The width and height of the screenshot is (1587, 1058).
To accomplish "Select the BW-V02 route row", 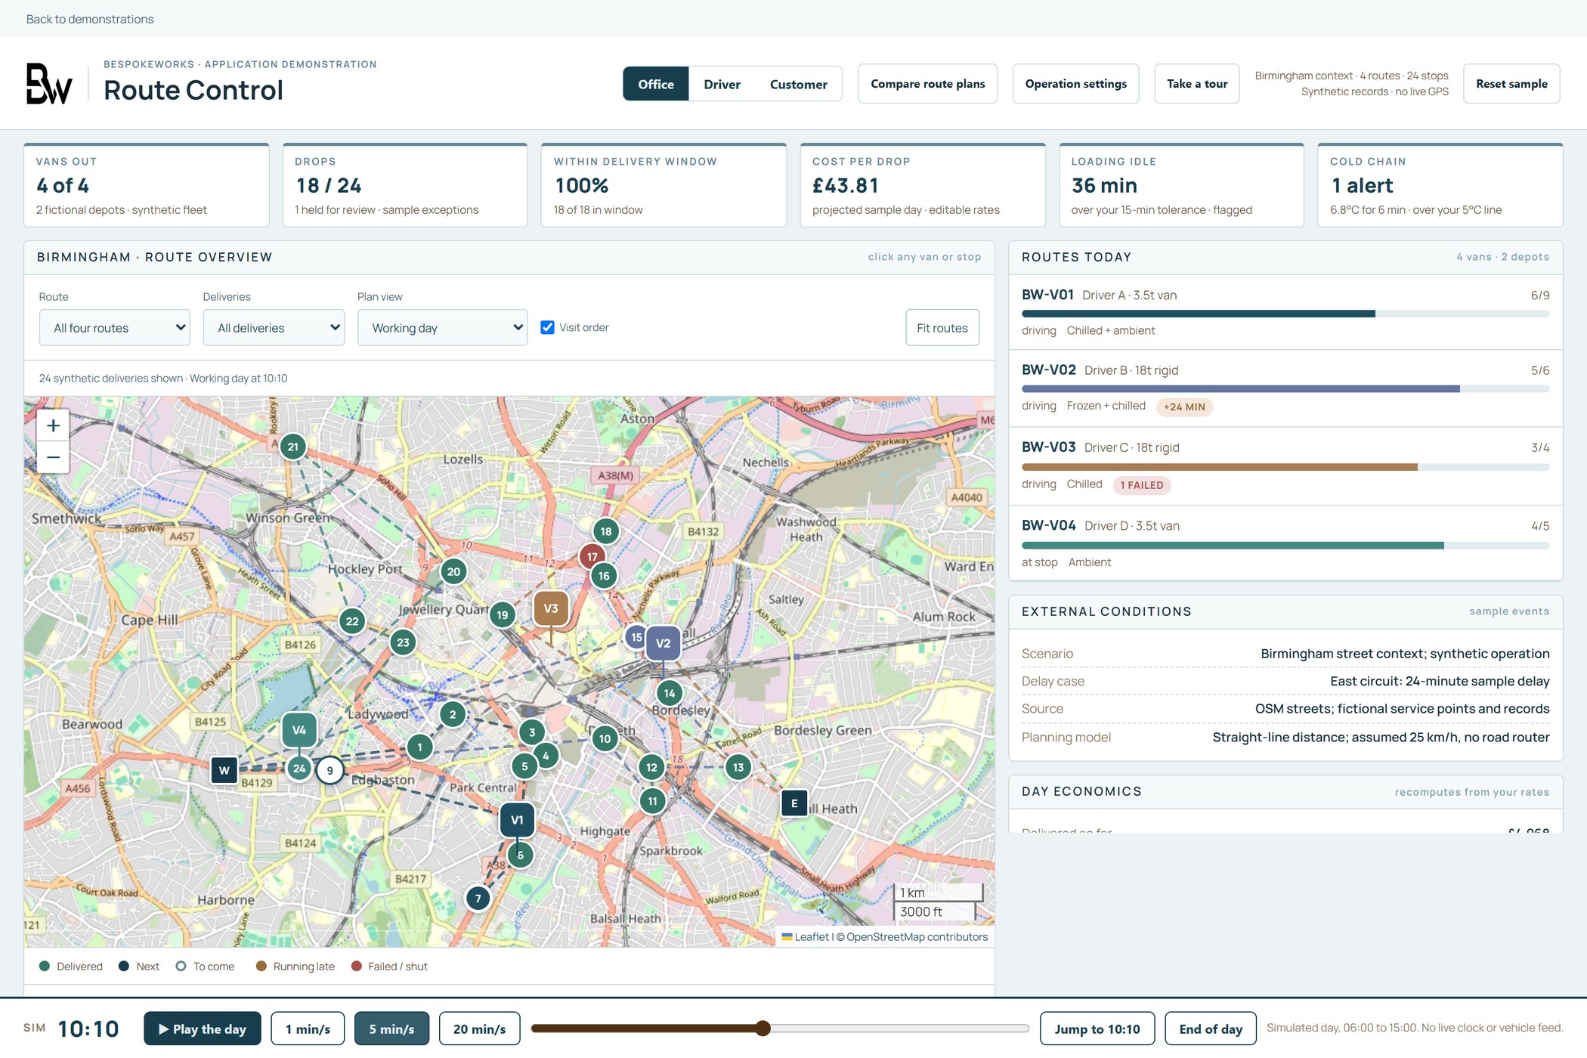I will click(1285, 388).
